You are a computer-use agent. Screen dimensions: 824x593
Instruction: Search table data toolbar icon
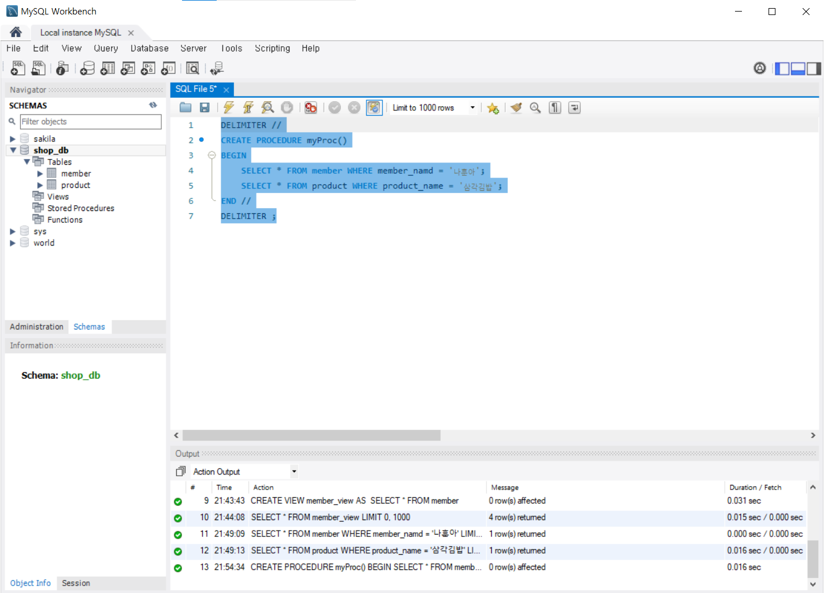coord(192,68)
